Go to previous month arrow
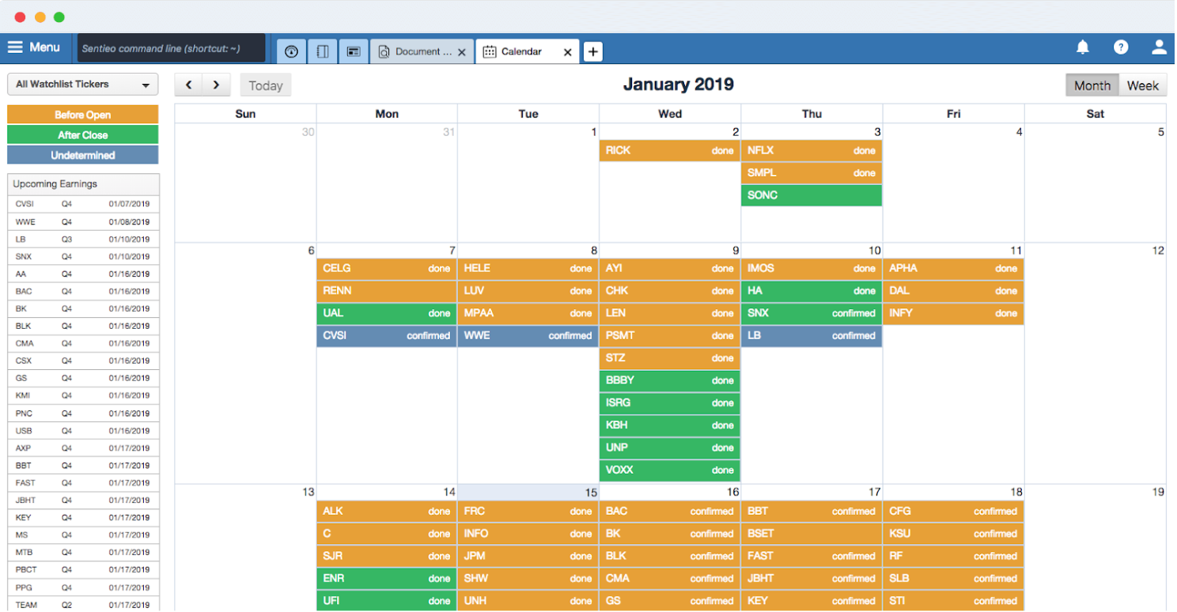Screen dimensions: 1177x612 pyautogui.click(x=188, y=85)
